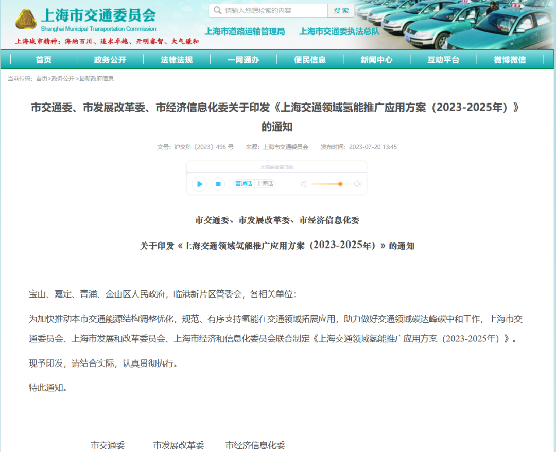Viewport: 556px width, 452px height.
Task: Stop the audio playback
Action: click(218, 184)
